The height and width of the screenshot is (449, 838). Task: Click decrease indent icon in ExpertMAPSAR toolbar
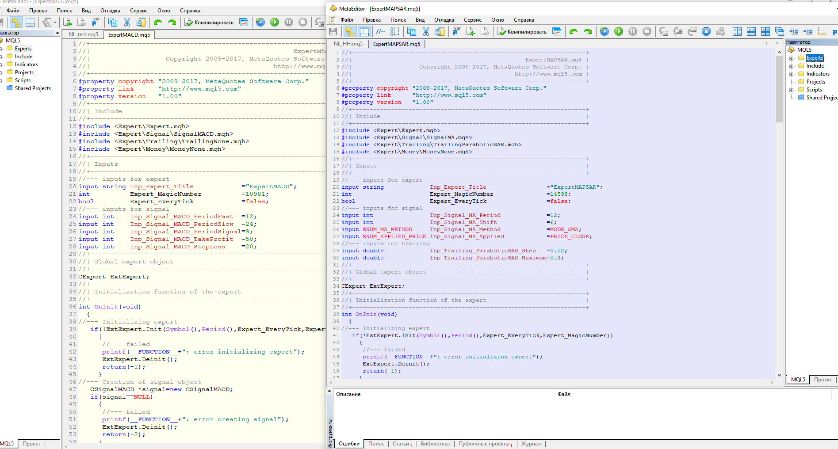pyautogui.click(x=794, y=31)
